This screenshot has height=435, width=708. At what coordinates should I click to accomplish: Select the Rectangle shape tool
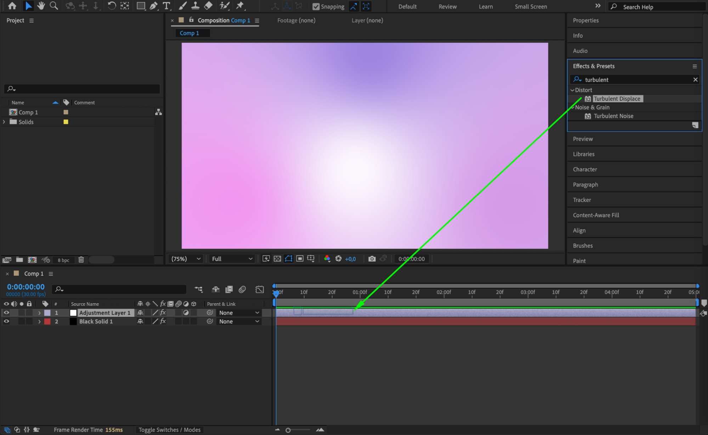pos(141,6)
